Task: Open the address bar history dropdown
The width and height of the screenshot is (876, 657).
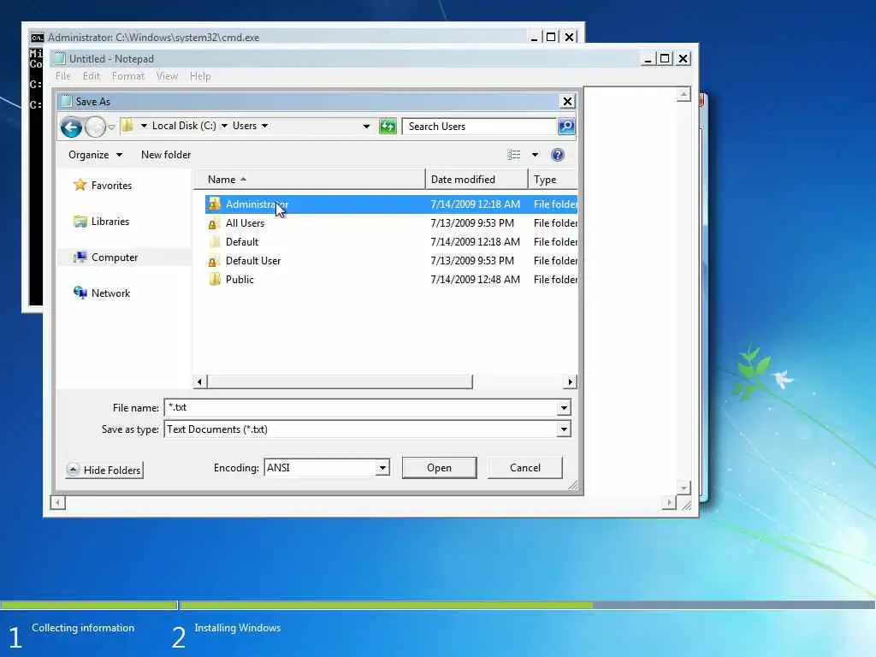Action: (366, 127)
